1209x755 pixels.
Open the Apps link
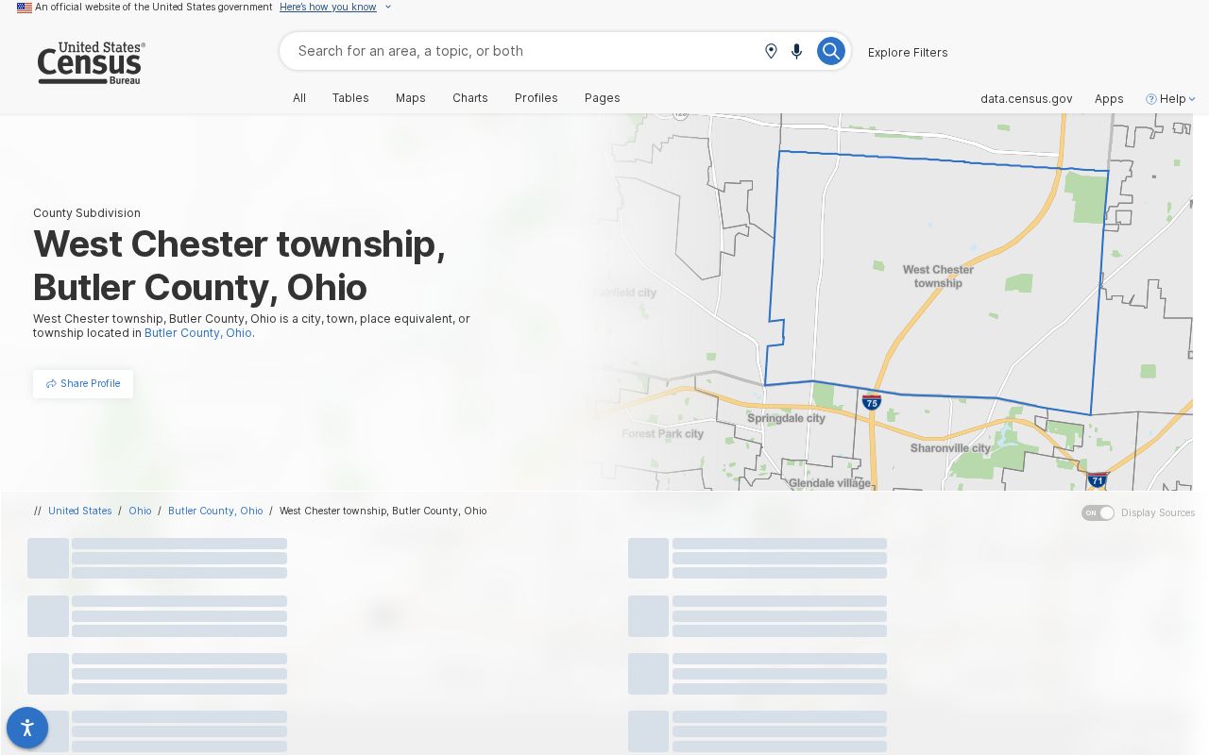tap(1109, 99)
